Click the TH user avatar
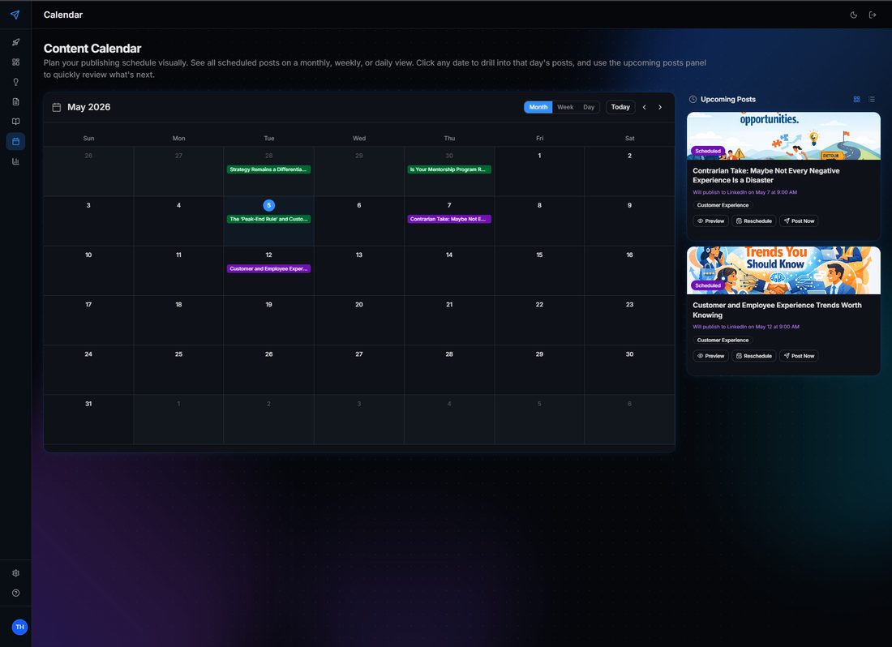Screen dimensions: 892x647 20,627
